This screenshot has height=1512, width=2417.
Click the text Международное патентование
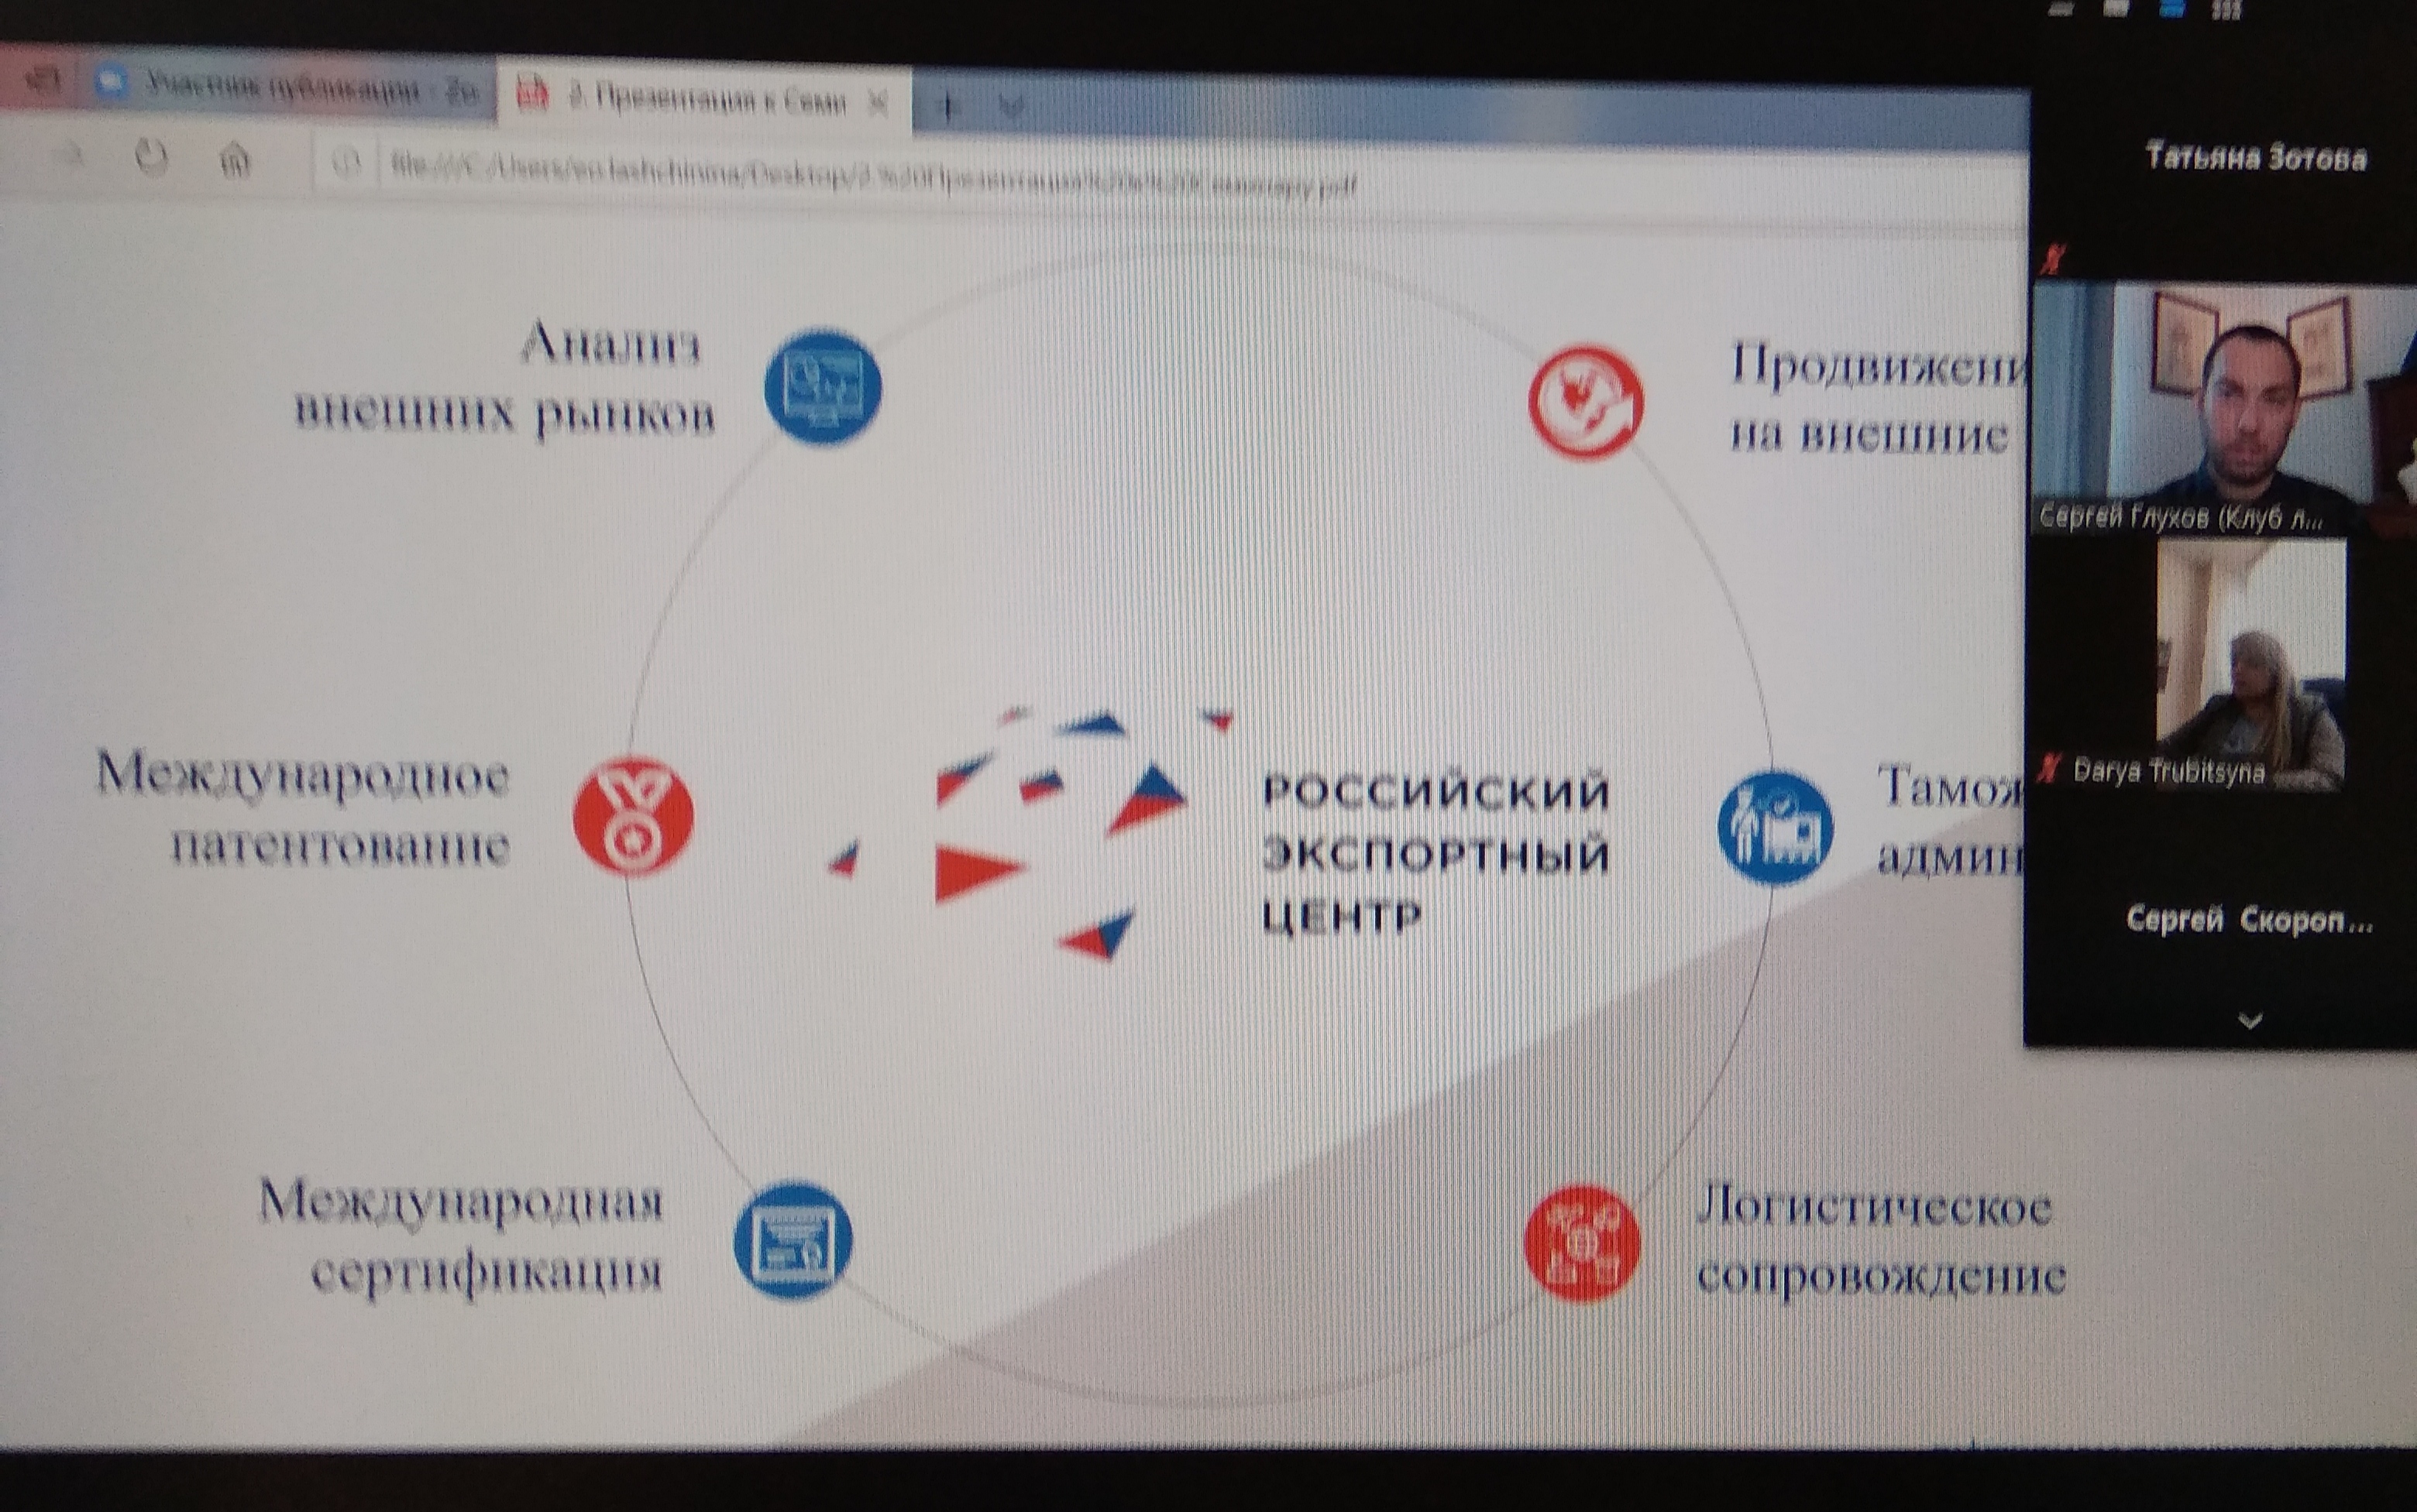point(303,812)
